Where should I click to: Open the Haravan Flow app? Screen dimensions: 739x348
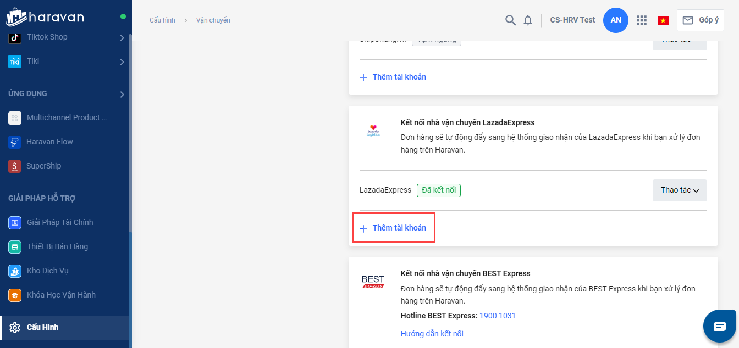tap(49, 142)
